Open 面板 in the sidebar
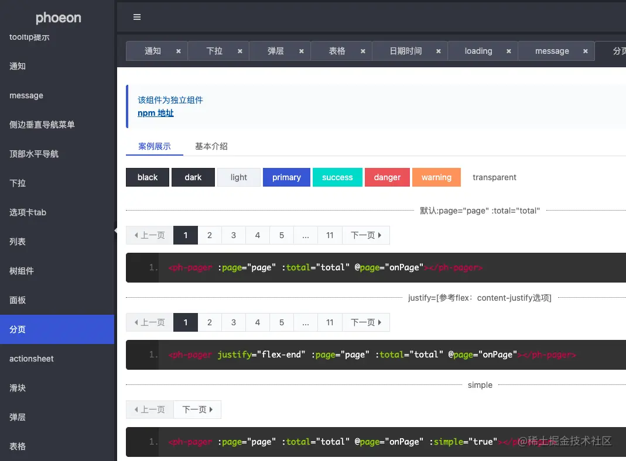The image size is (626, 461). tap(57, 300)
